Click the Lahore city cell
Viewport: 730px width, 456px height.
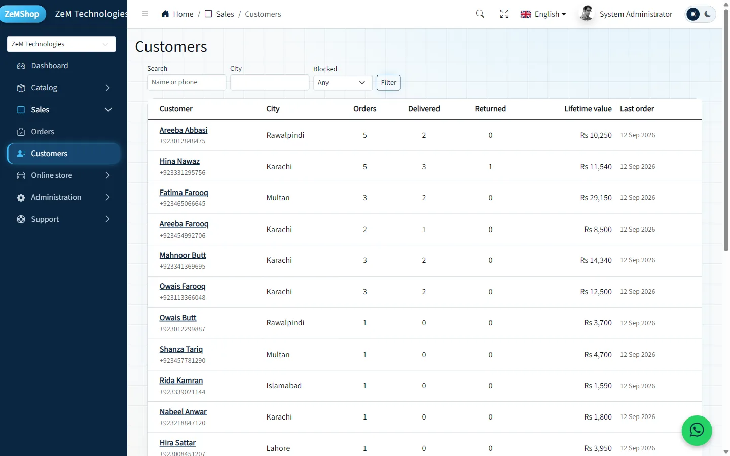point(278,448)
